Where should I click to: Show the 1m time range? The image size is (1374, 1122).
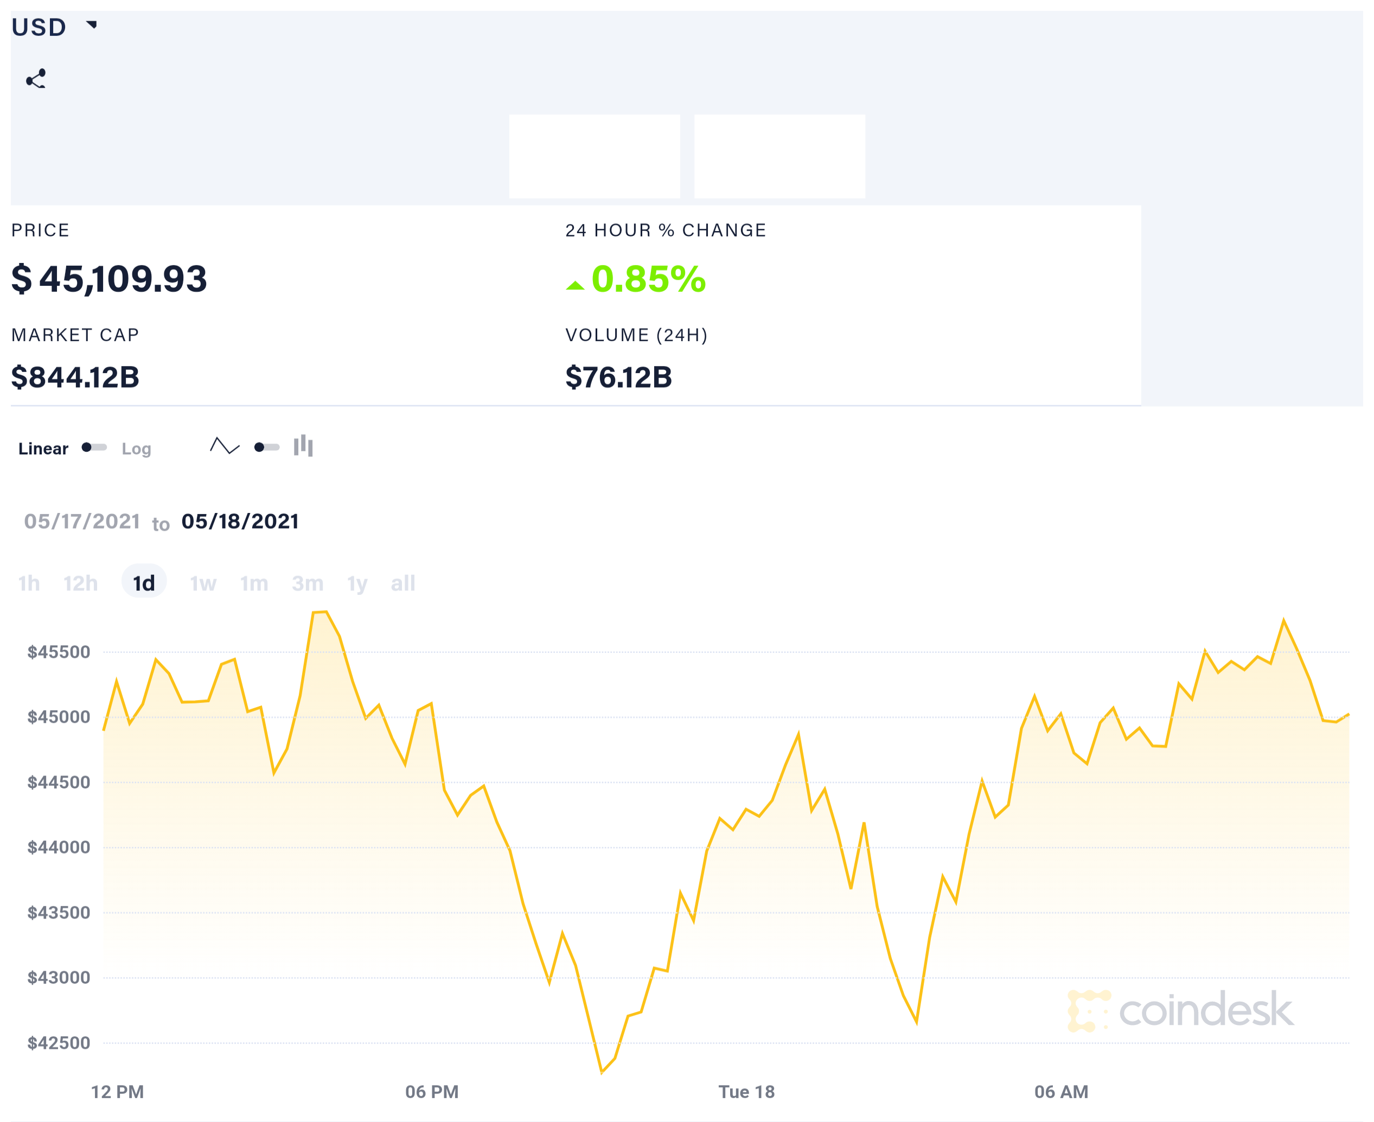tap(254, 584)
